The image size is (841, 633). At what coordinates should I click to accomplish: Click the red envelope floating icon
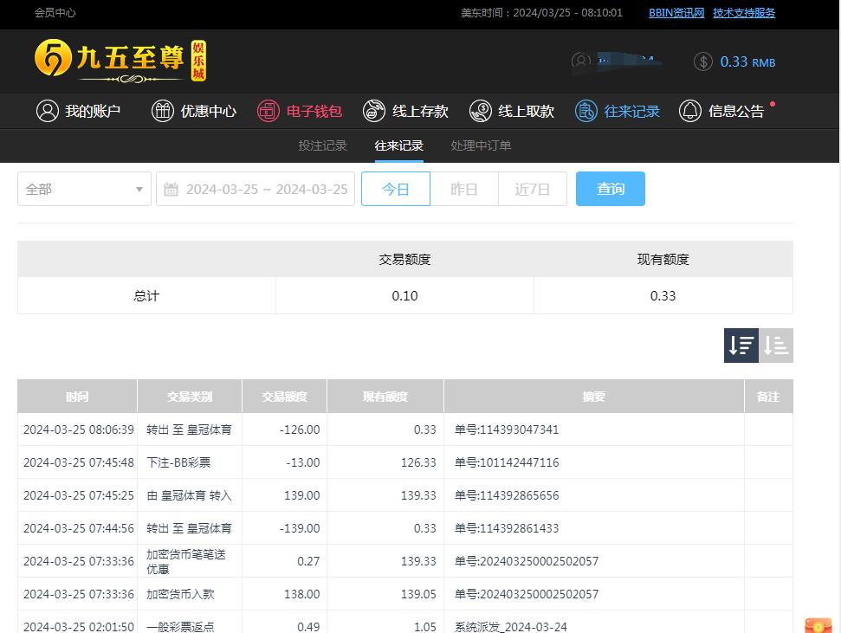coord(818,625)
